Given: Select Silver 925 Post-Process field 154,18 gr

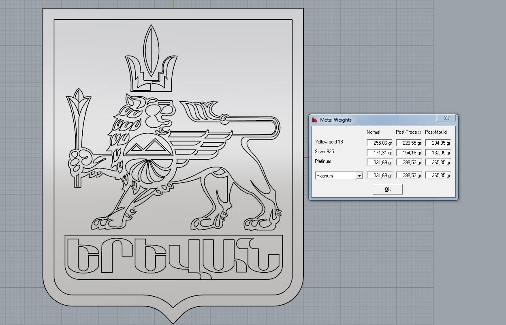Looking at the screenshot, I should tap(409, 153).
